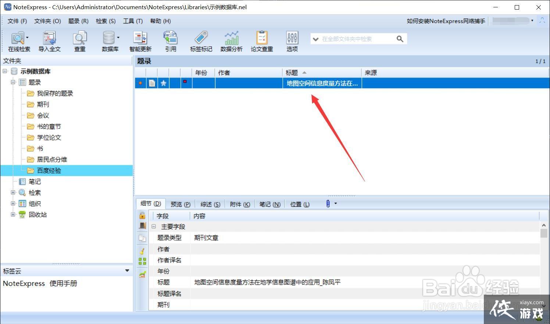
Task: Sort by the 年份 column header
Action: coord(204,73)
